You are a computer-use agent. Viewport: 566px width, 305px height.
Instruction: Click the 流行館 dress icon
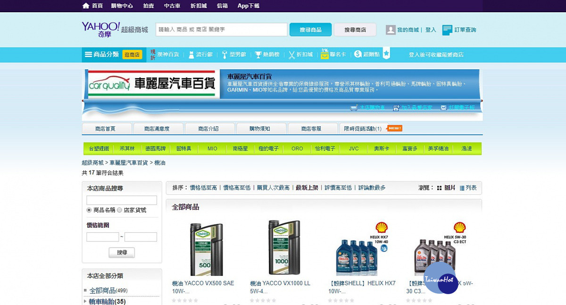191,55
